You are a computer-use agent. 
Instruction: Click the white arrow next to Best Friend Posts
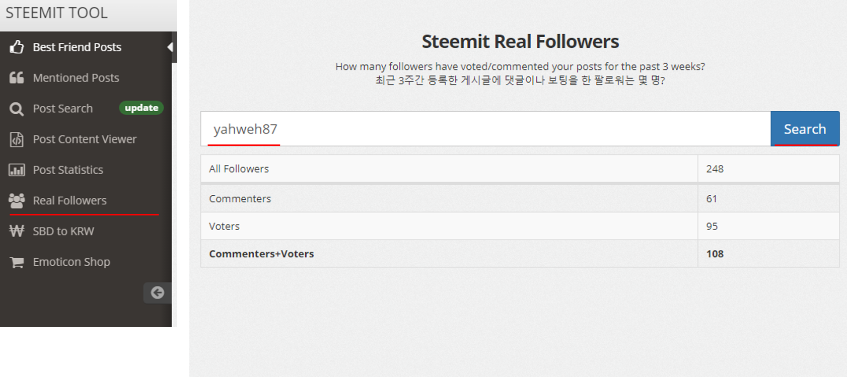[170, 47]
